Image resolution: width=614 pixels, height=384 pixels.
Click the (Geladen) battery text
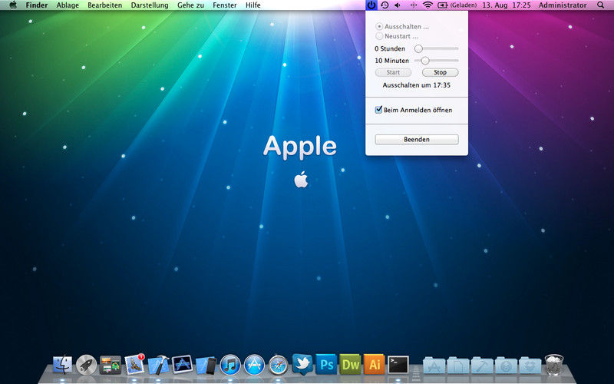[x=464, y=5]
